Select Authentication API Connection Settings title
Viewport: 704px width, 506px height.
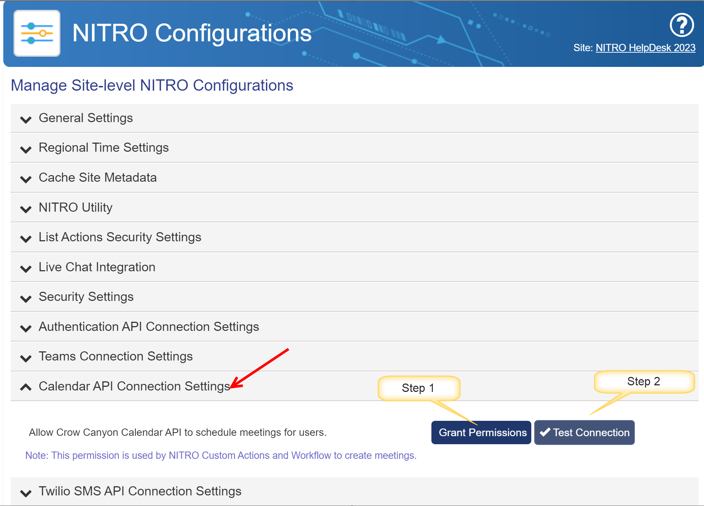click(149, 326)
